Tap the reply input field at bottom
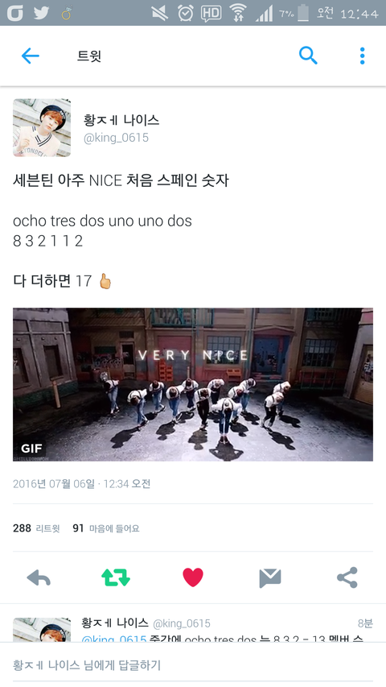This screenshot has height=687, width=386. click(x=193, y=665)
